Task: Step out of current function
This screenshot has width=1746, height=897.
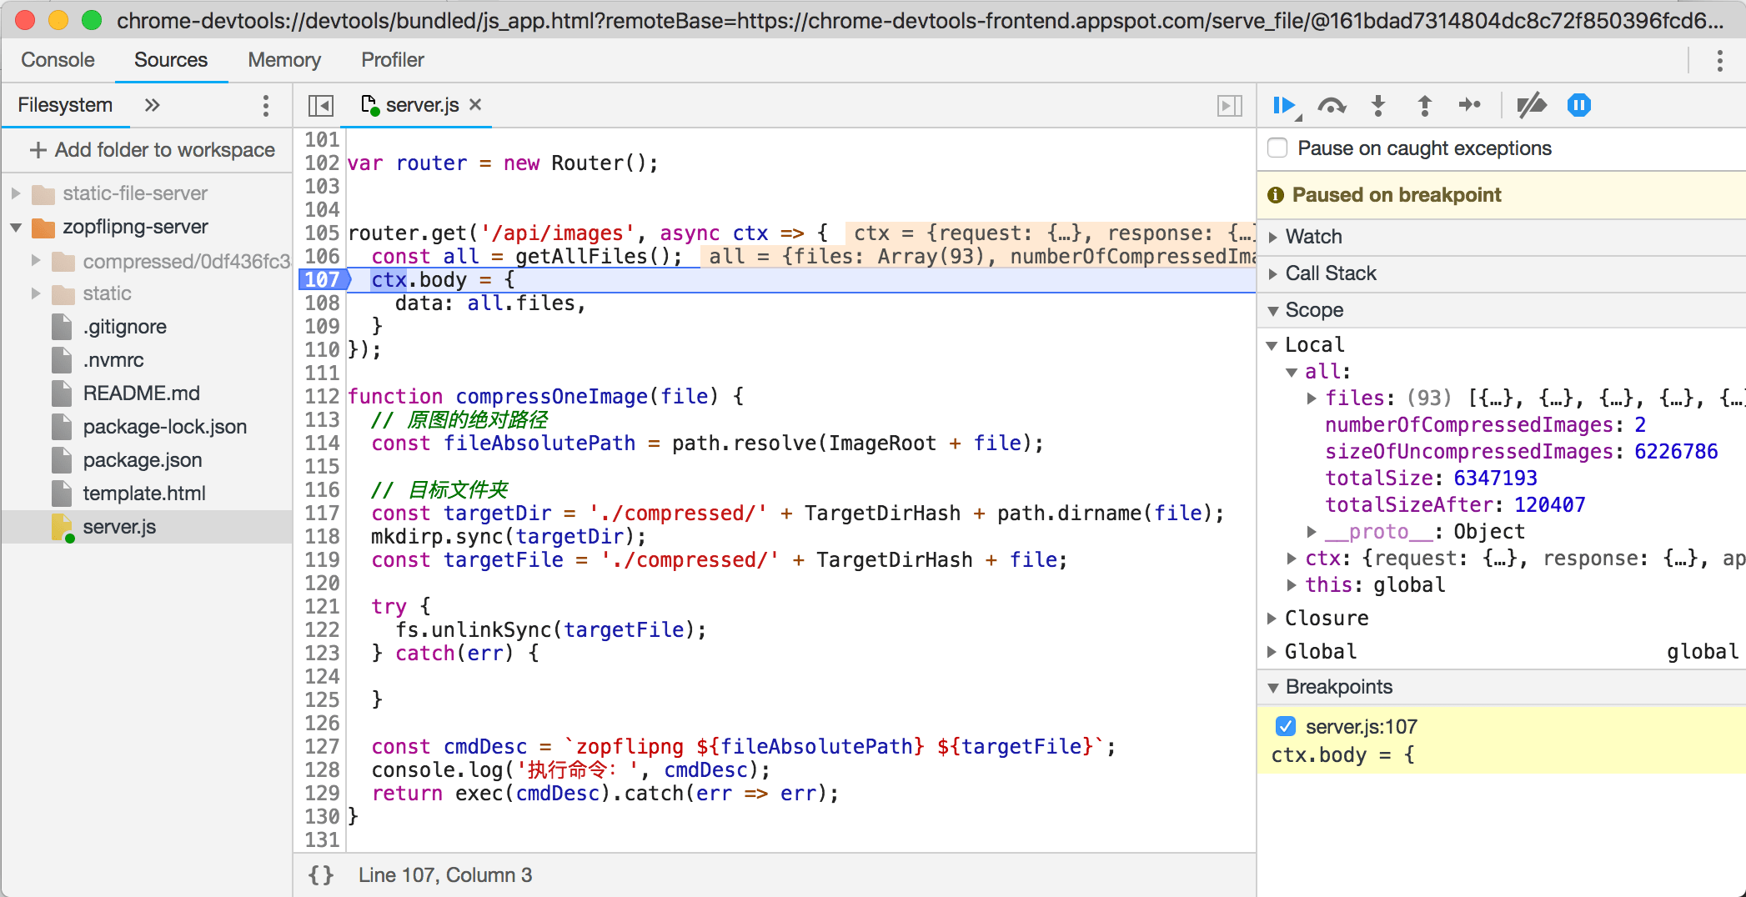Action: point(1424,106)
